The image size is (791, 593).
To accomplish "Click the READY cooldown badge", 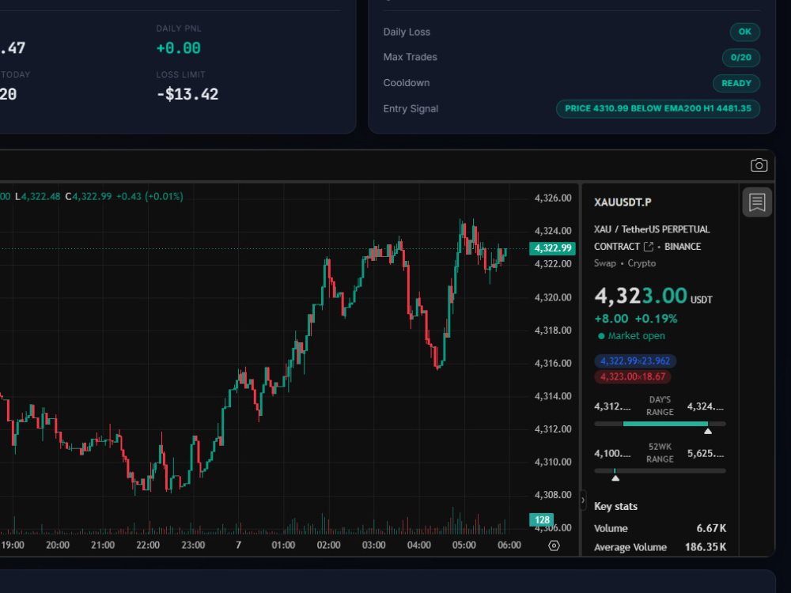I will coord(736,83).
